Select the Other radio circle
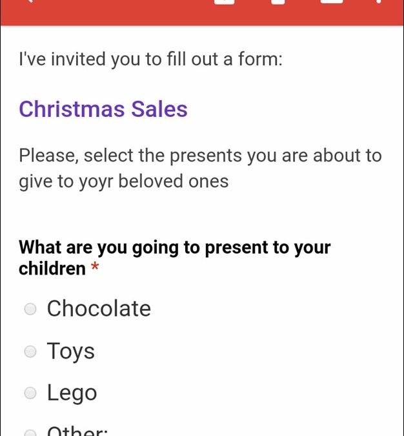The width and height of the screenshot is (404, 436). click(x=30, y=432)
